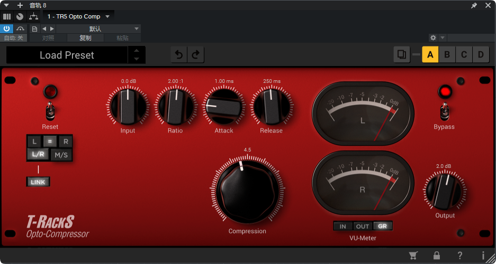The image size is (496, 264).
Task: Click the 音轨 8 track title
Action: [x=38, y=5]
